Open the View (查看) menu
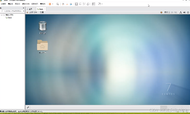This screenshot has height=114, width=190. tap(17, 4)
